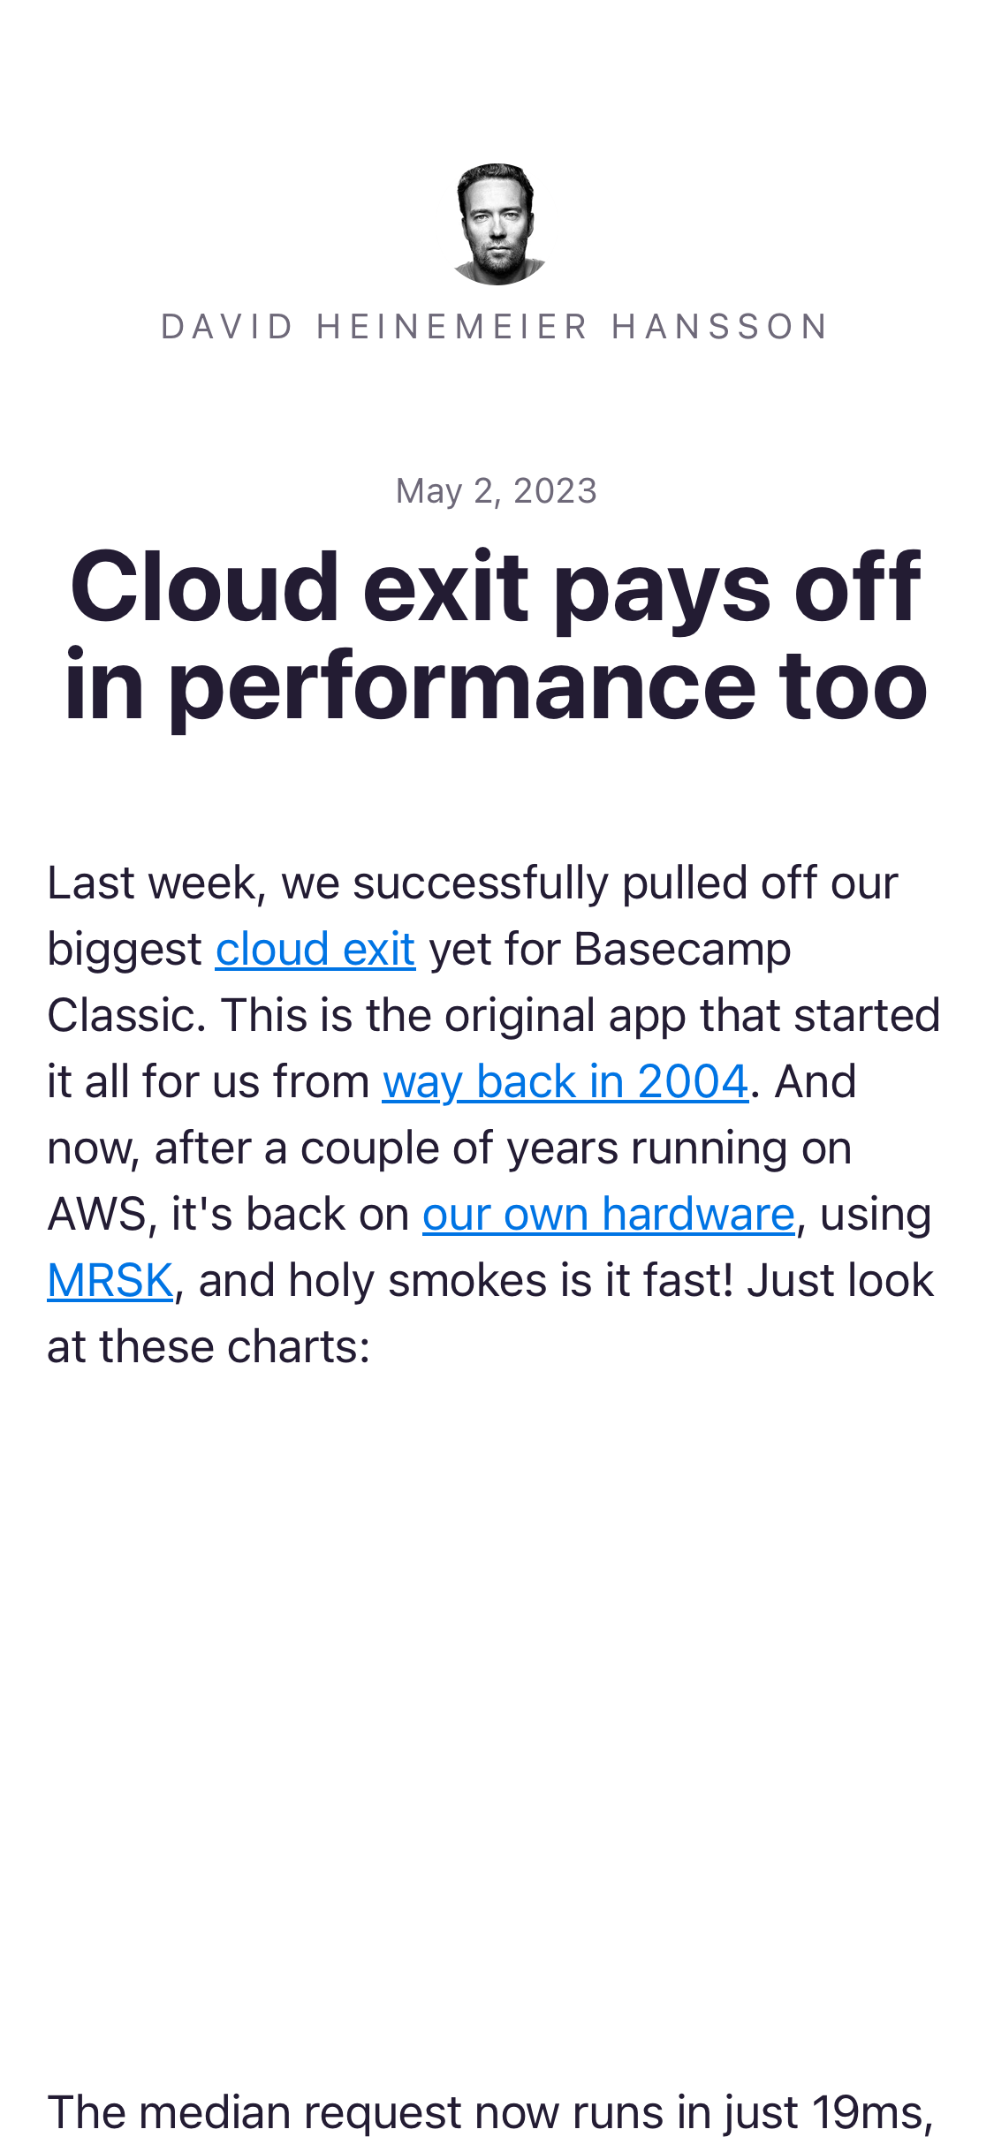The width and height of the screenshot is (994, 2152).
Task: Open the MRSK link
Action: [x=110, y=1281]
